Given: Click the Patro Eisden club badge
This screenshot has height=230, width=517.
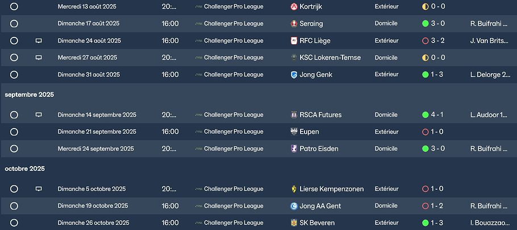Looking at the screenshot, I should pyautogui.click(x=294, y=149).
